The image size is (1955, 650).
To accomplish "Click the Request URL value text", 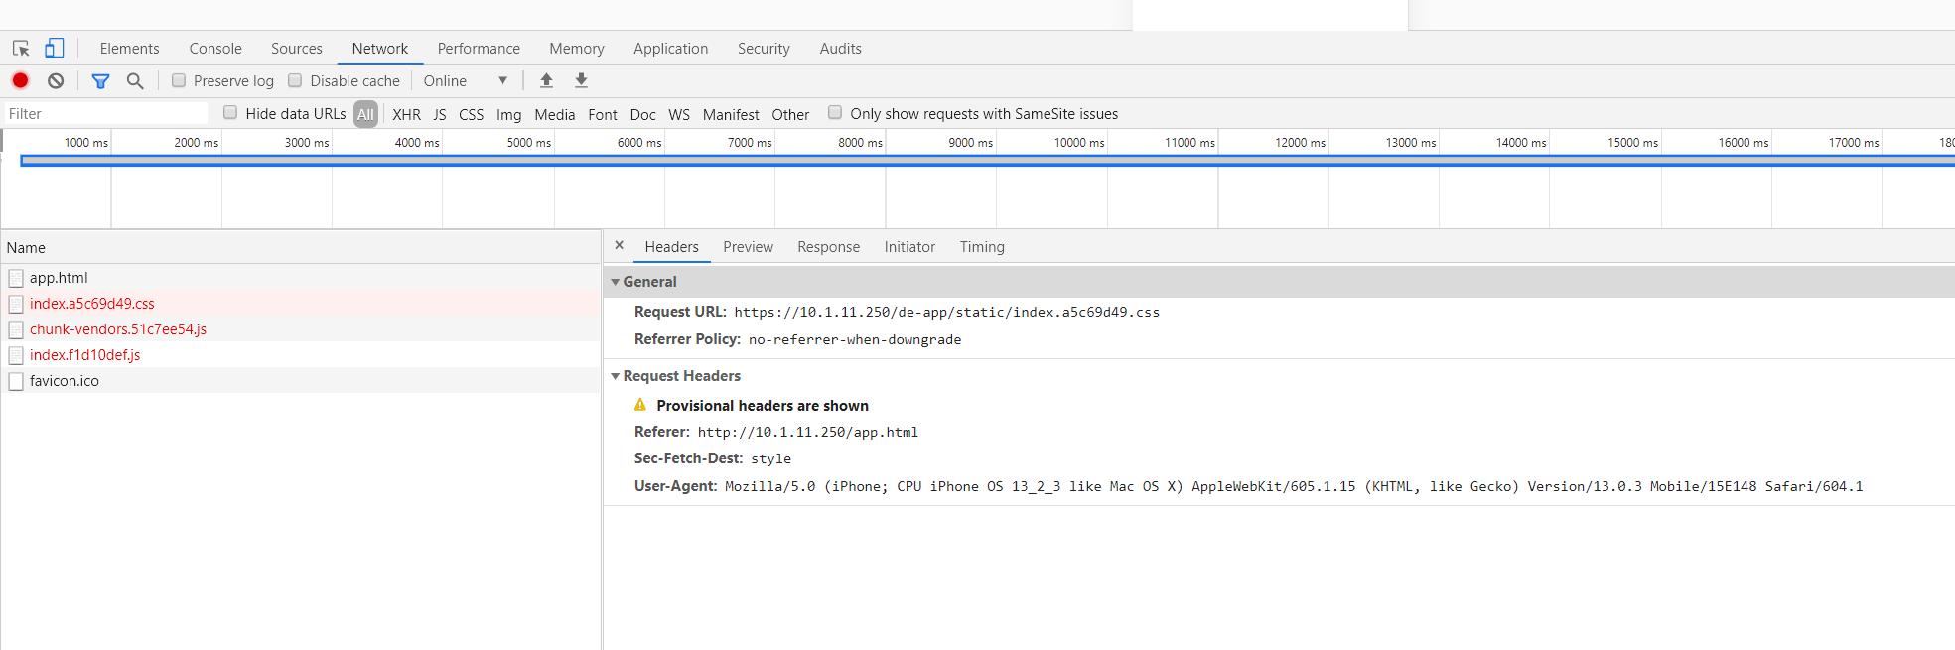I will 947,312.
